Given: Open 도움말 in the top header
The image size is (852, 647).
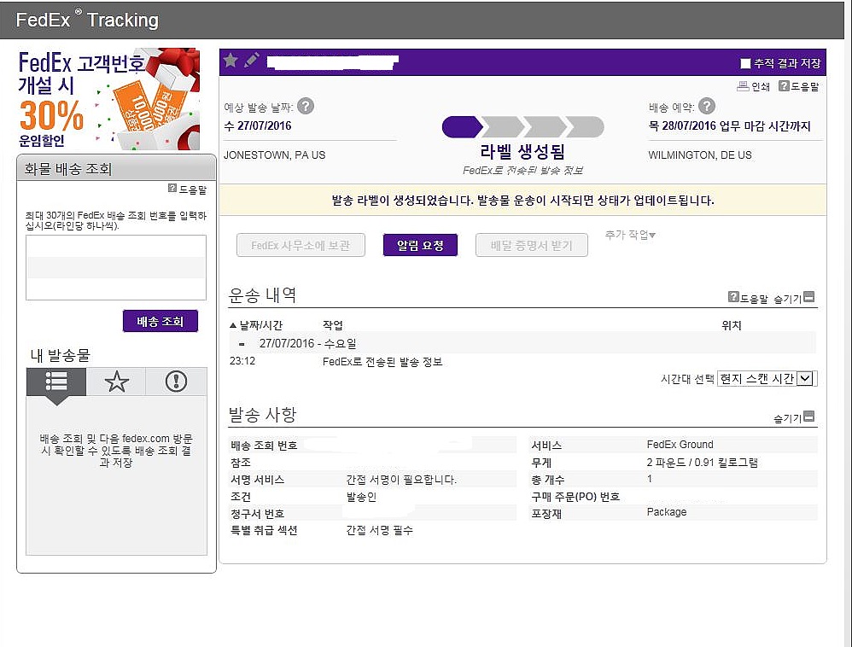Looking at the screenshot, I should pyautogui.click(x=799, y=86).
